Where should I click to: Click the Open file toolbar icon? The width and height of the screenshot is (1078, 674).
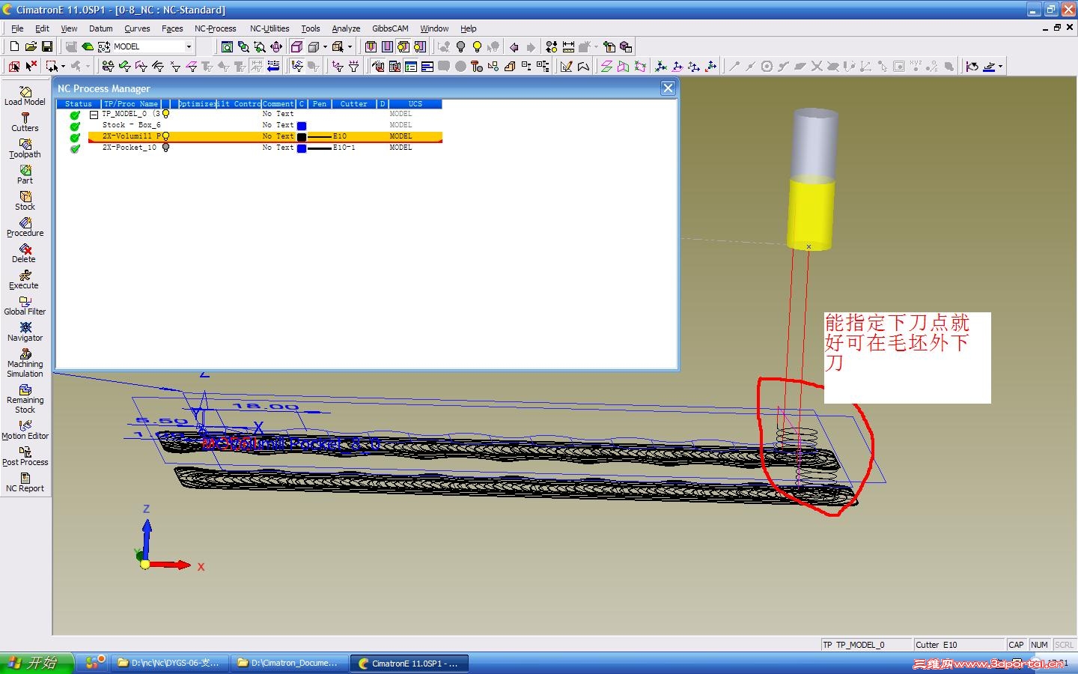point(31,46)
